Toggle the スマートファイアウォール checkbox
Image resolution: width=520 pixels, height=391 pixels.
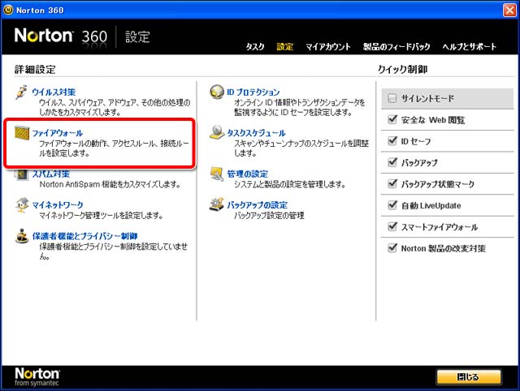click(392, 226)
